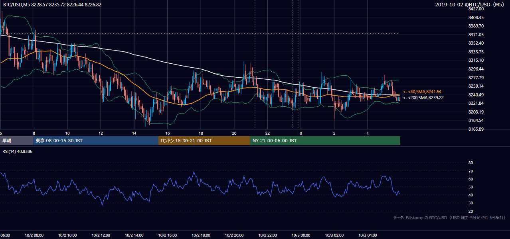Click the RSI scale value 50
510x239 pixels.
point(470,187)
